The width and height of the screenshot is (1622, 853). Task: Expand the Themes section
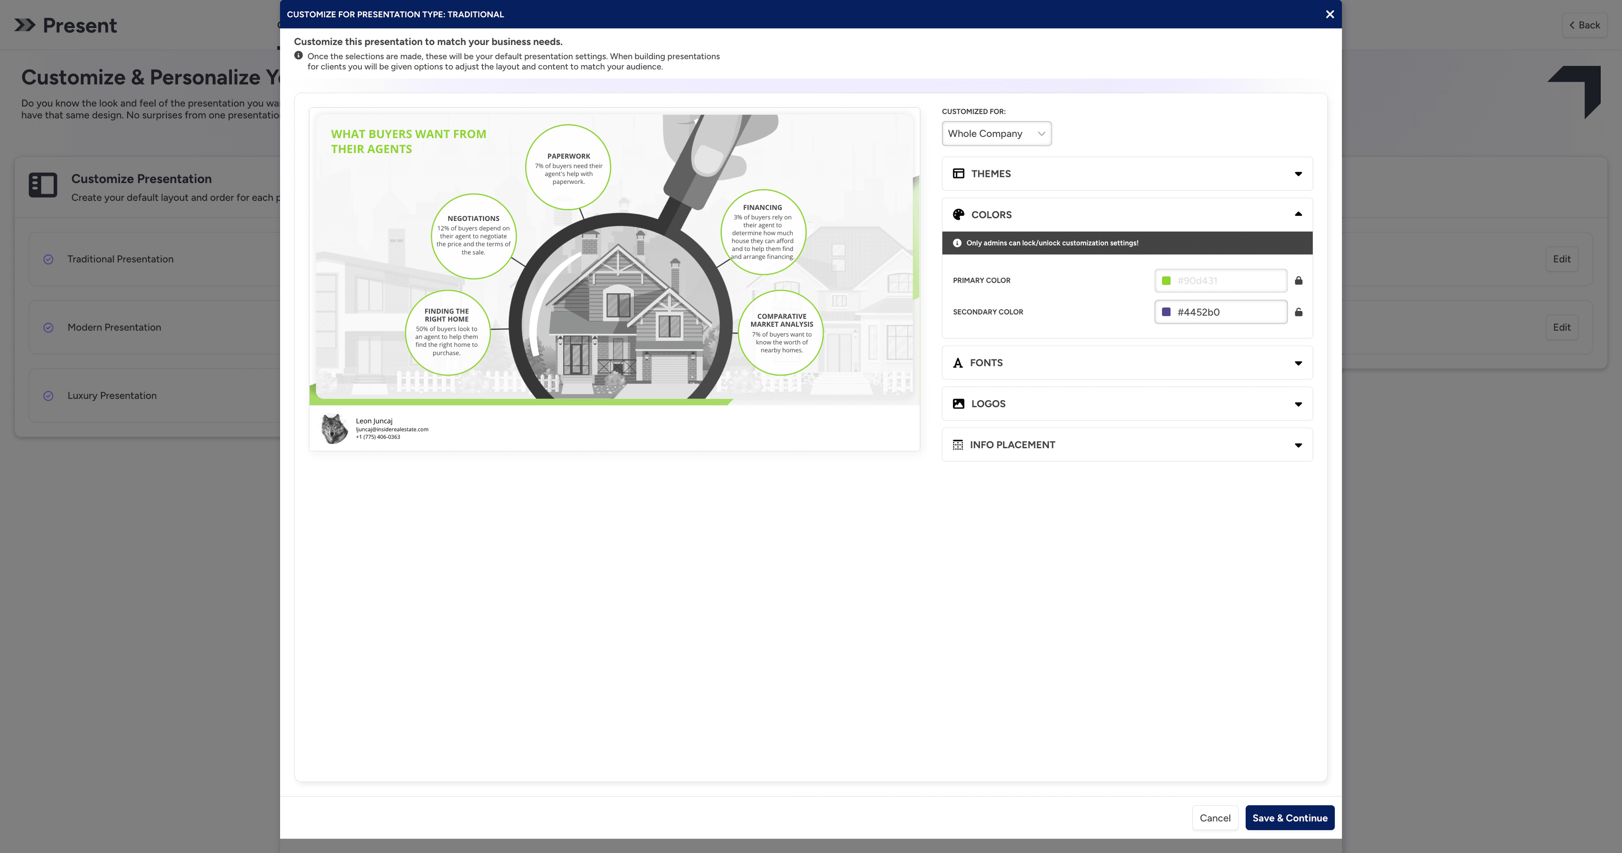point(1127,173)
